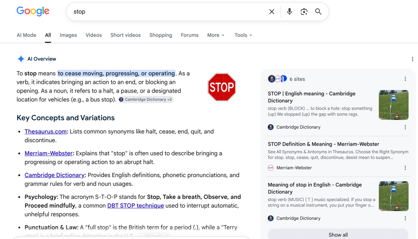Viewport: 418px width, 239px height.
Task: Click the AI Overview sparkle icon
Action: tap(21, 59)
